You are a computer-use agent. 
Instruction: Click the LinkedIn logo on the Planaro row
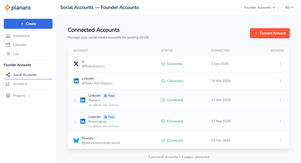pyautogui.click(x=83, y=100)
